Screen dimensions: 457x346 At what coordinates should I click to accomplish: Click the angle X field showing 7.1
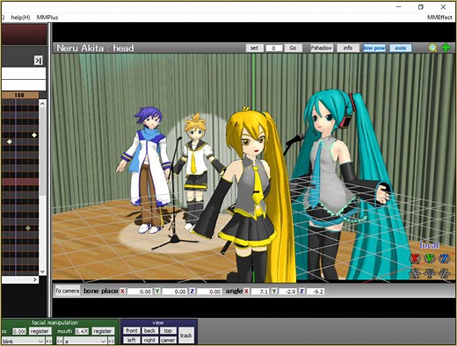(x=259, y=292)
